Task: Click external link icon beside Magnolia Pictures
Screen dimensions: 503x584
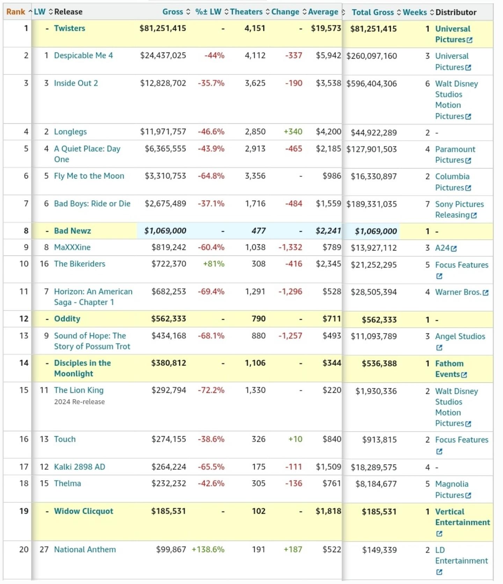Action: (x=468, y=496)
